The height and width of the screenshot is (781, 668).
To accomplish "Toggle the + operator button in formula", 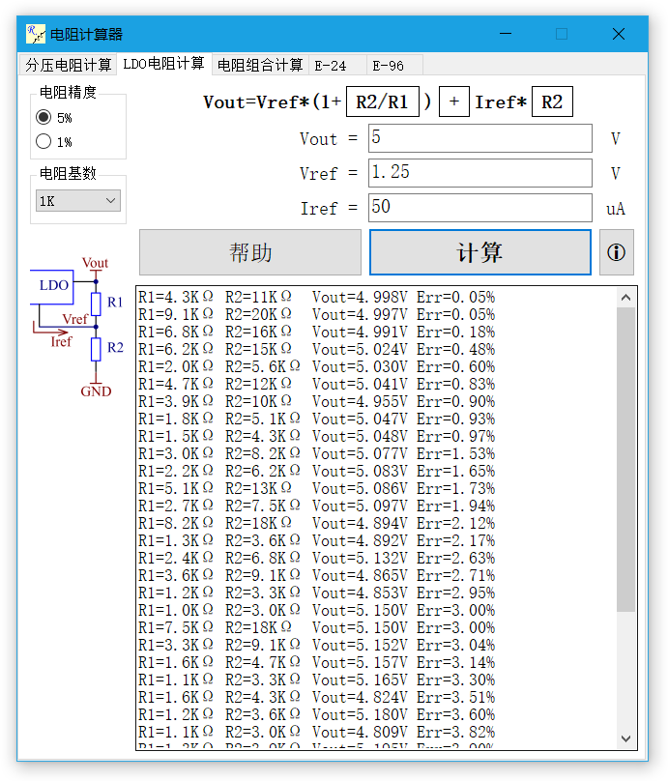I will 454,101.
